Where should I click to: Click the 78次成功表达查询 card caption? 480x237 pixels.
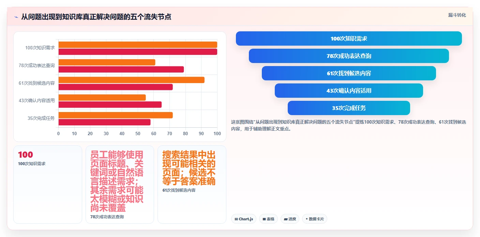pos(107,217)
